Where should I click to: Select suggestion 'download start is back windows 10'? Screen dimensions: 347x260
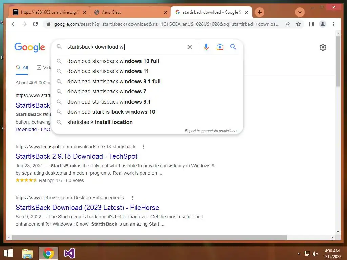tap(147, 112)
